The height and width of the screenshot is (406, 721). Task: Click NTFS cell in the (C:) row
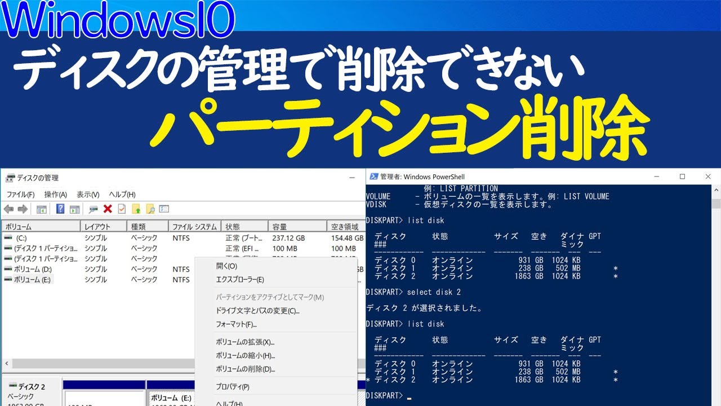(181, 238)
